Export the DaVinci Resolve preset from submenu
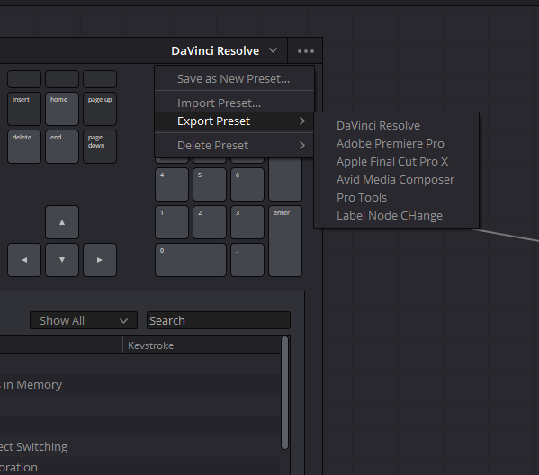The image size is (539, 475). point(396,125)
